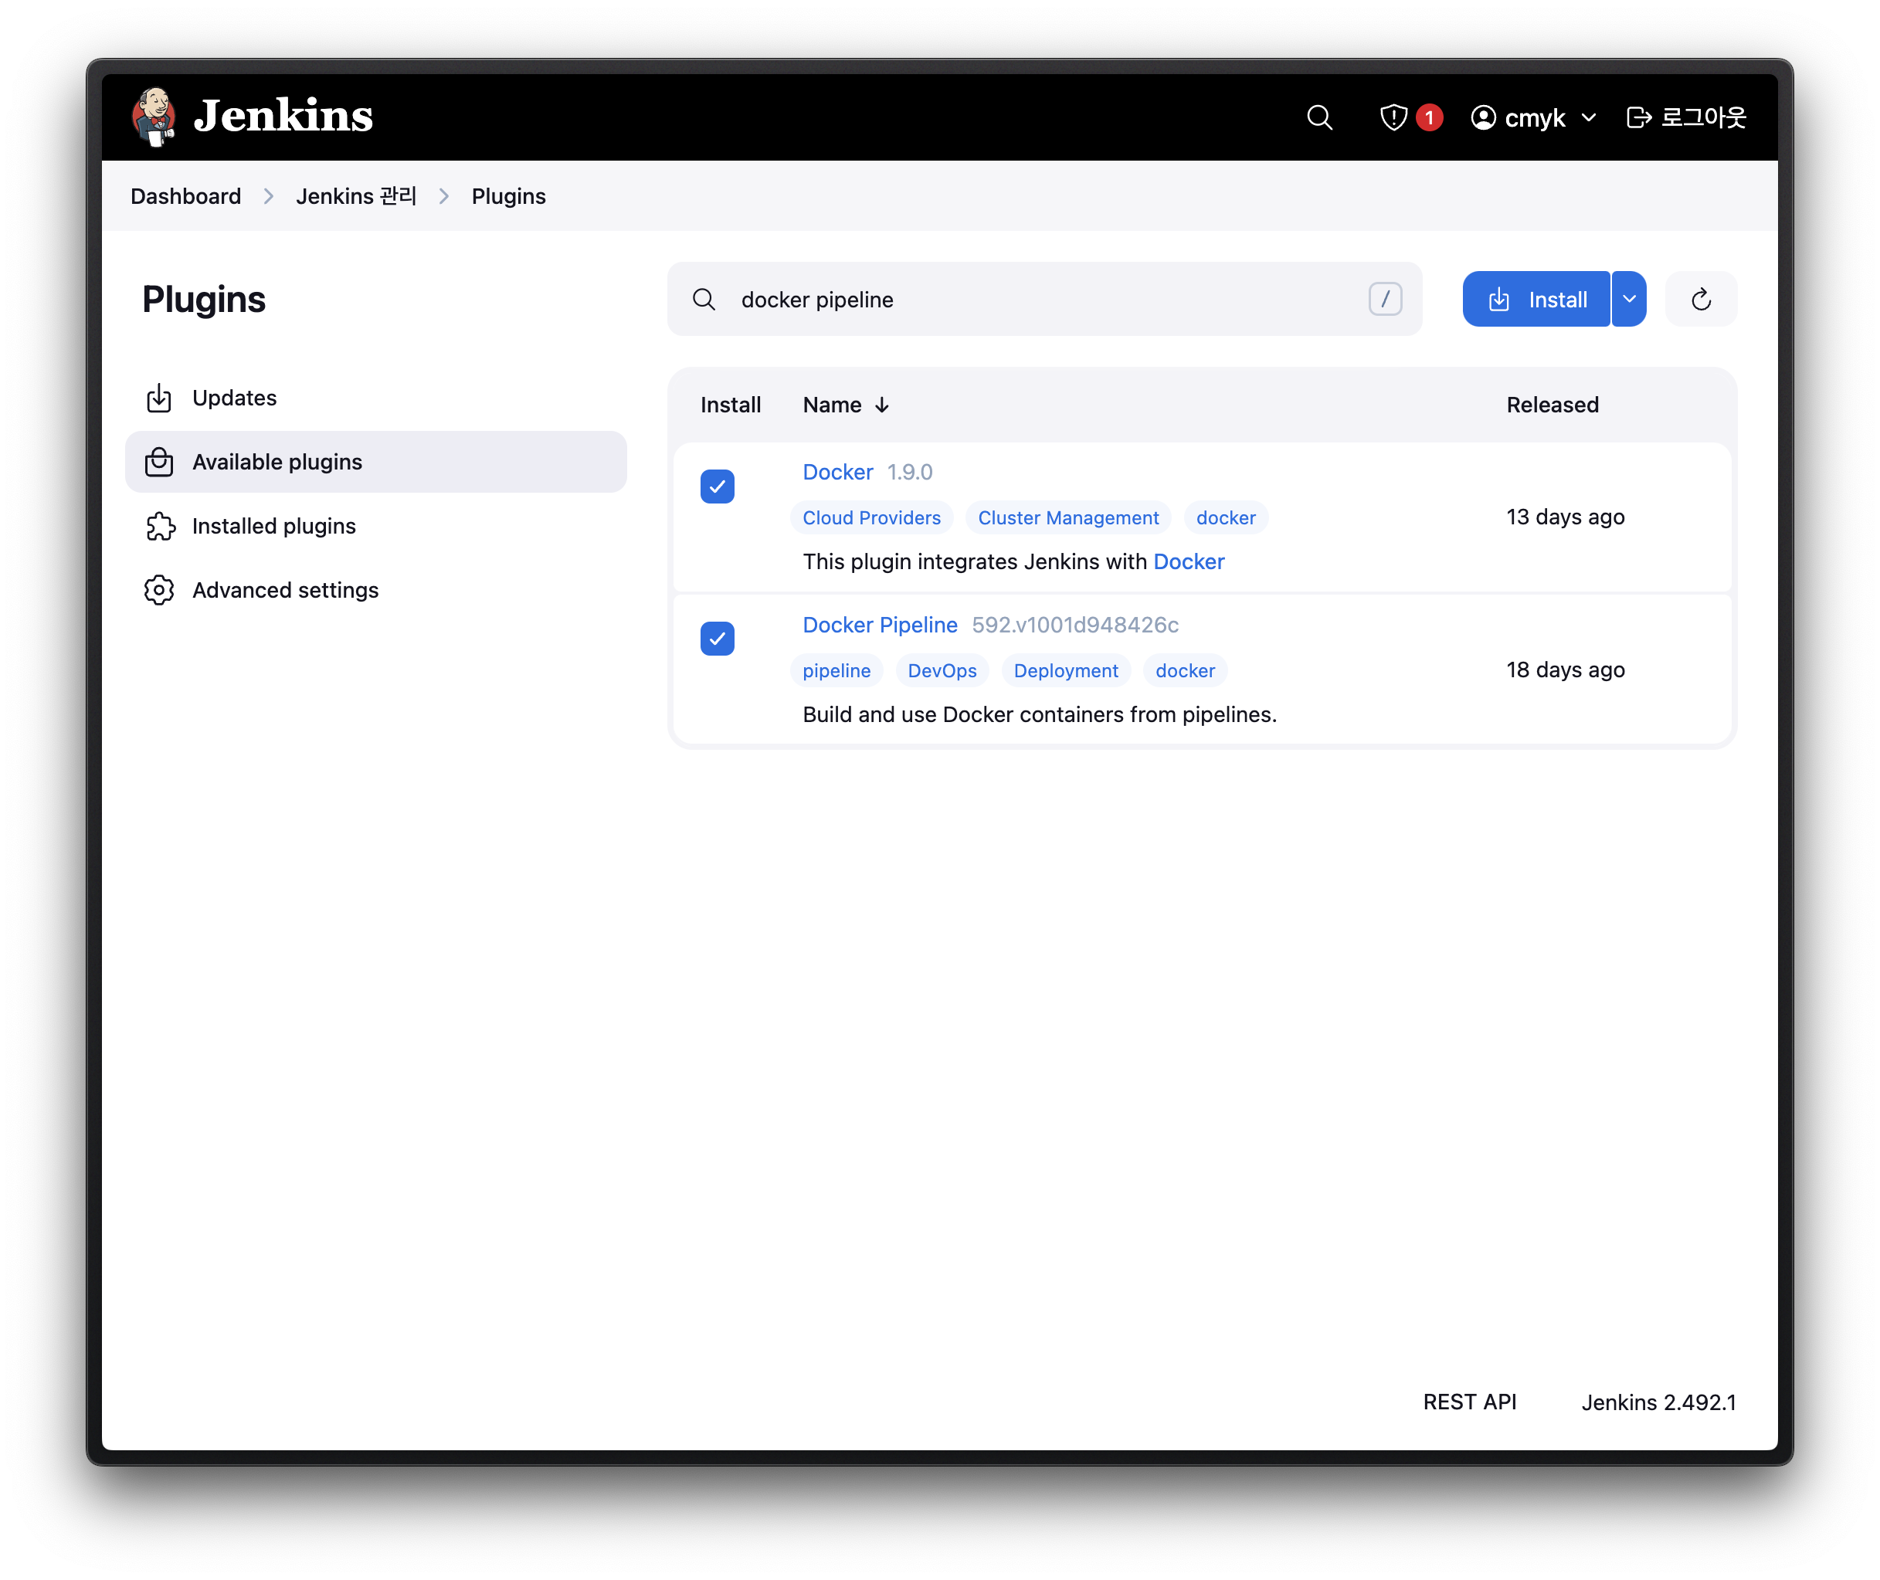Click the pipeline tag

click(x=836, y=671)
